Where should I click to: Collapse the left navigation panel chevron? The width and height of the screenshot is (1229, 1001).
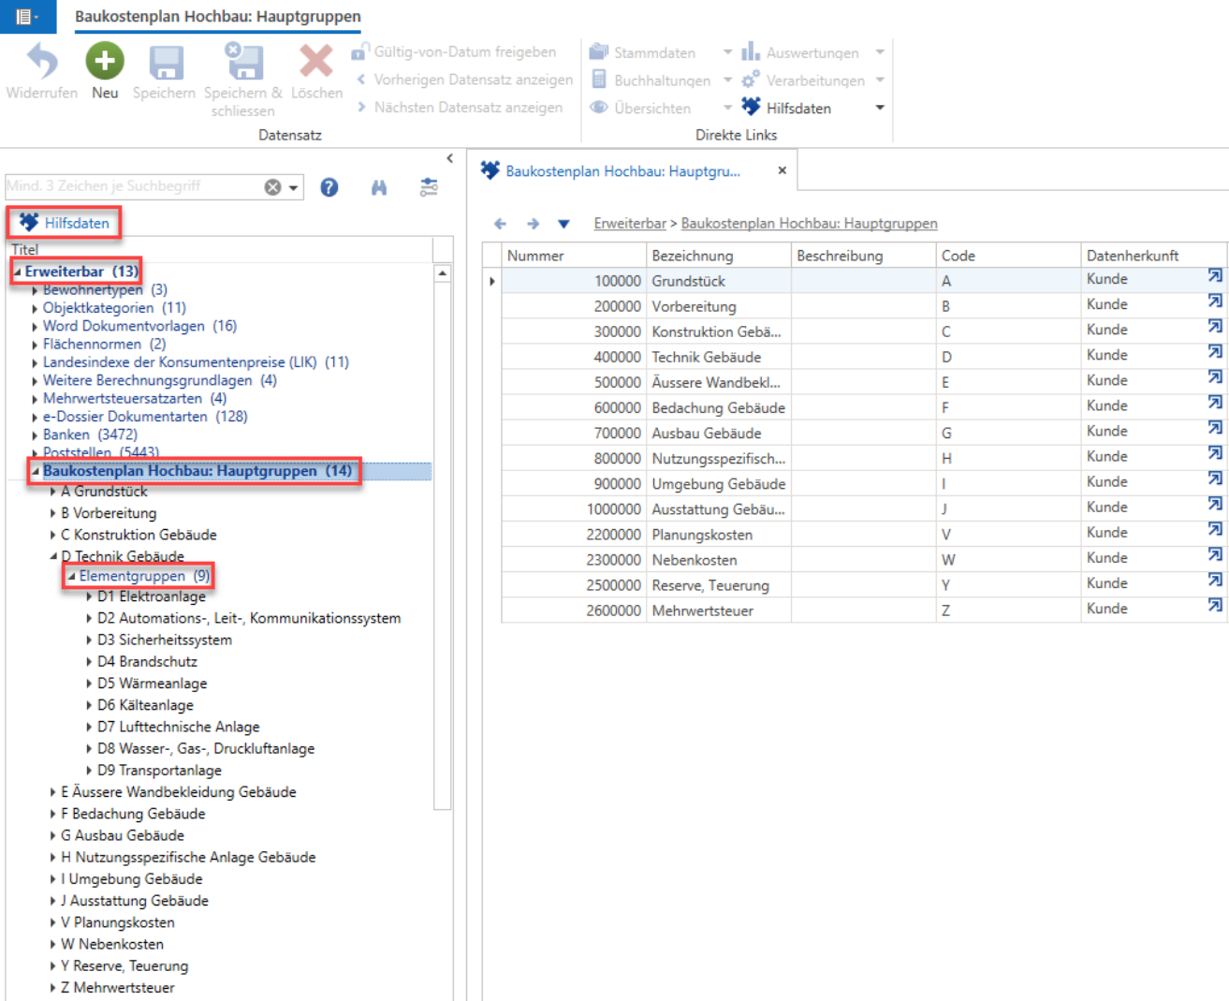click(450, 159)
